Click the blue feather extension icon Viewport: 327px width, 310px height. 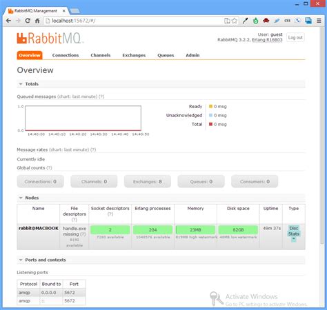[x=277, y=21]
